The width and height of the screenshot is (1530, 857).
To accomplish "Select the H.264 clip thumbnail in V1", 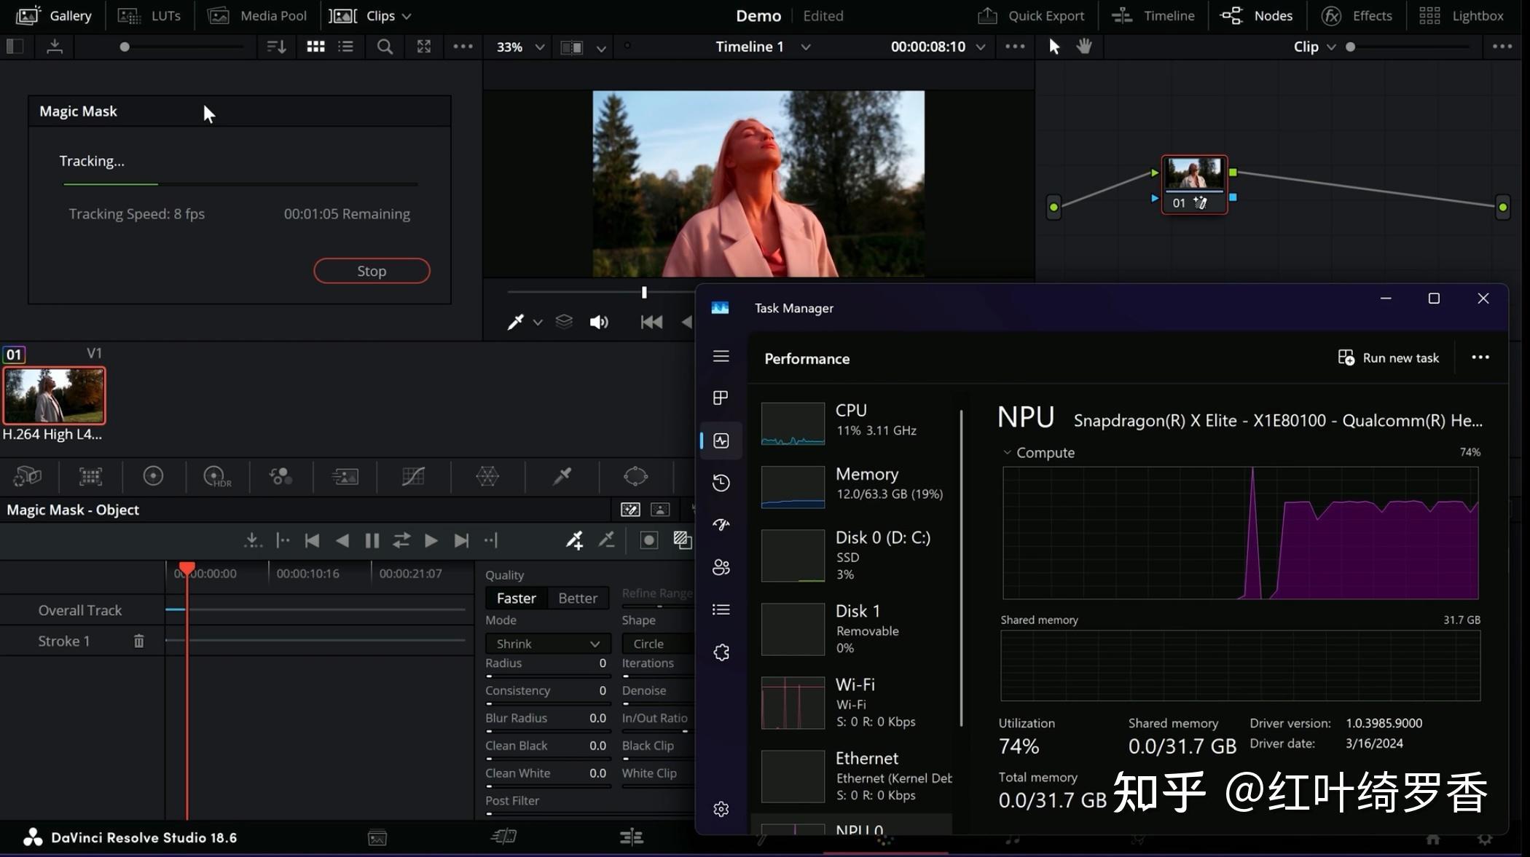I will pos(54,395).
